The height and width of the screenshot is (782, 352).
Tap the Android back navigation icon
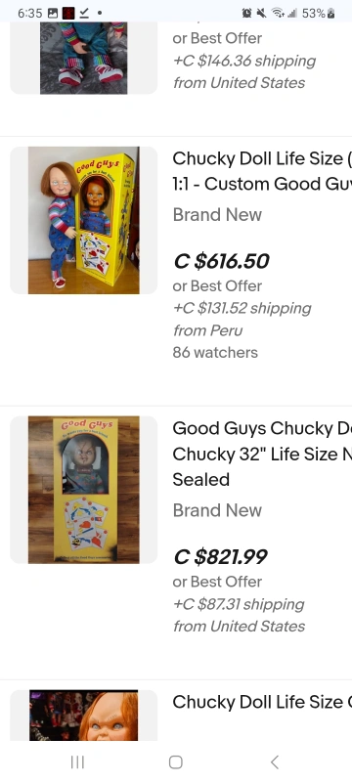[x=274, y=761]
